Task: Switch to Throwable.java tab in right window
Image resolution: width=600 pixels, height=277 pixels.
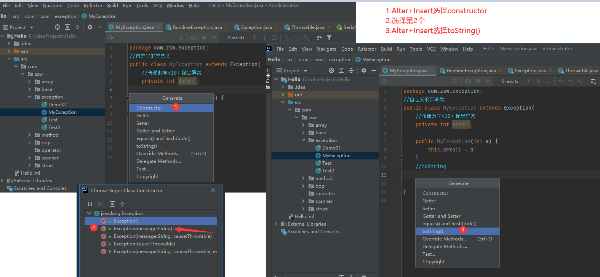Action: (x=578, y=70)
